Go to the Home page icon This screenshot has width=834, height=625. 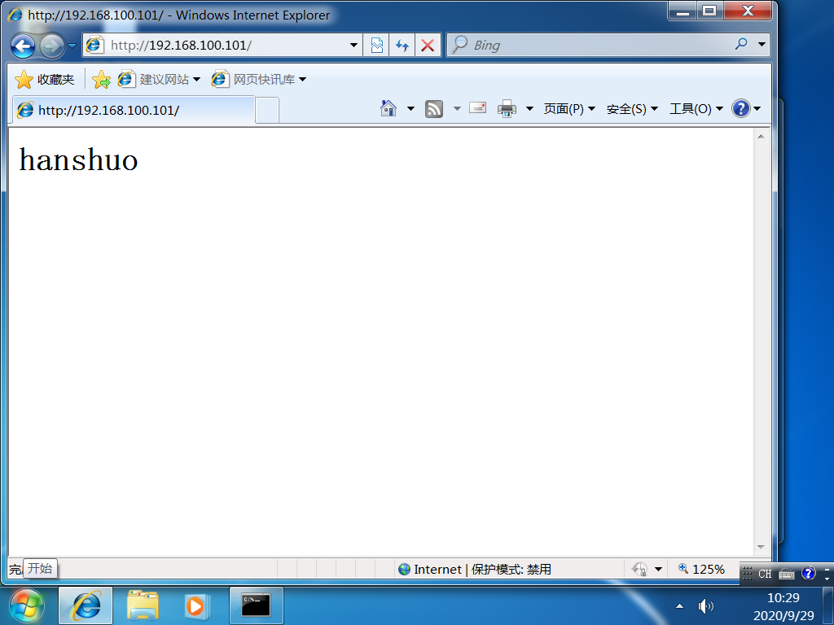coord(388,108)
